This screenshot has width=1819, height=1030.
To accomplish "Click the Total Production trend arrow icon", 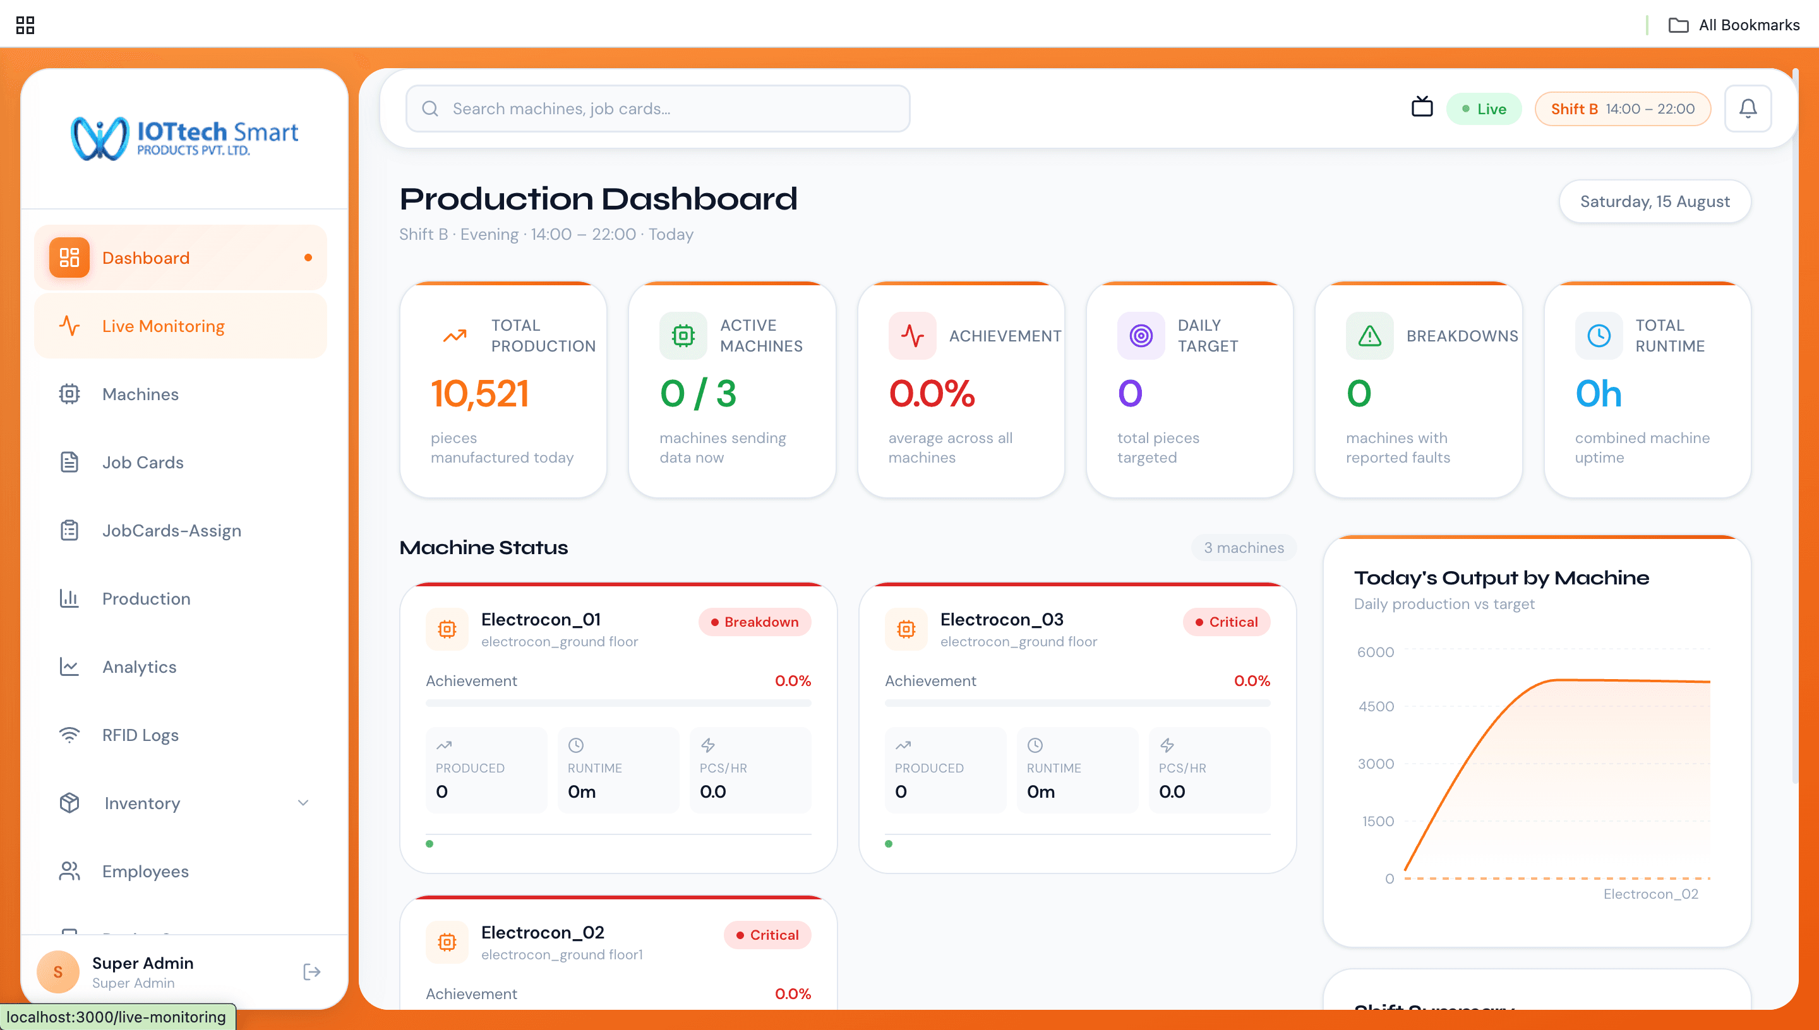I will 454,335.
